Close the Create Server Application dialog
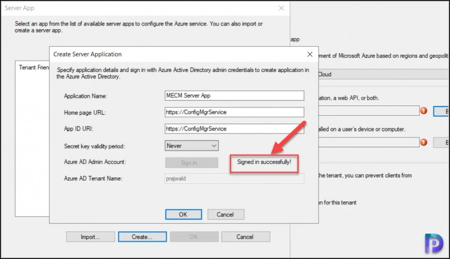This screenshot has height=259, width=450. 310,54
